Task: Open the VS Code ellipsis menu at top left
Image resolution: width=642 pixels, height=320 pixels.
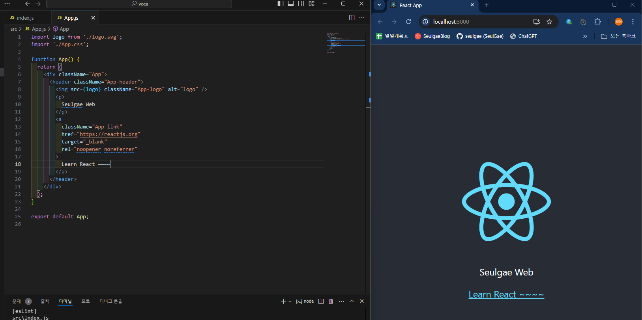Action: (7, 4)
